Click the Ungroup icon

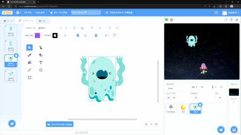[x=82, y=28]
